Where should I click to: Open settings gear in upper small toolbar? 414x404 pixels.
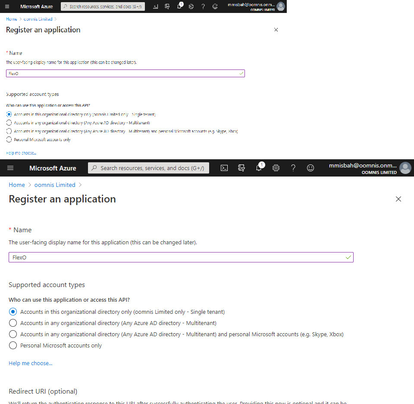tap(191, 6)
